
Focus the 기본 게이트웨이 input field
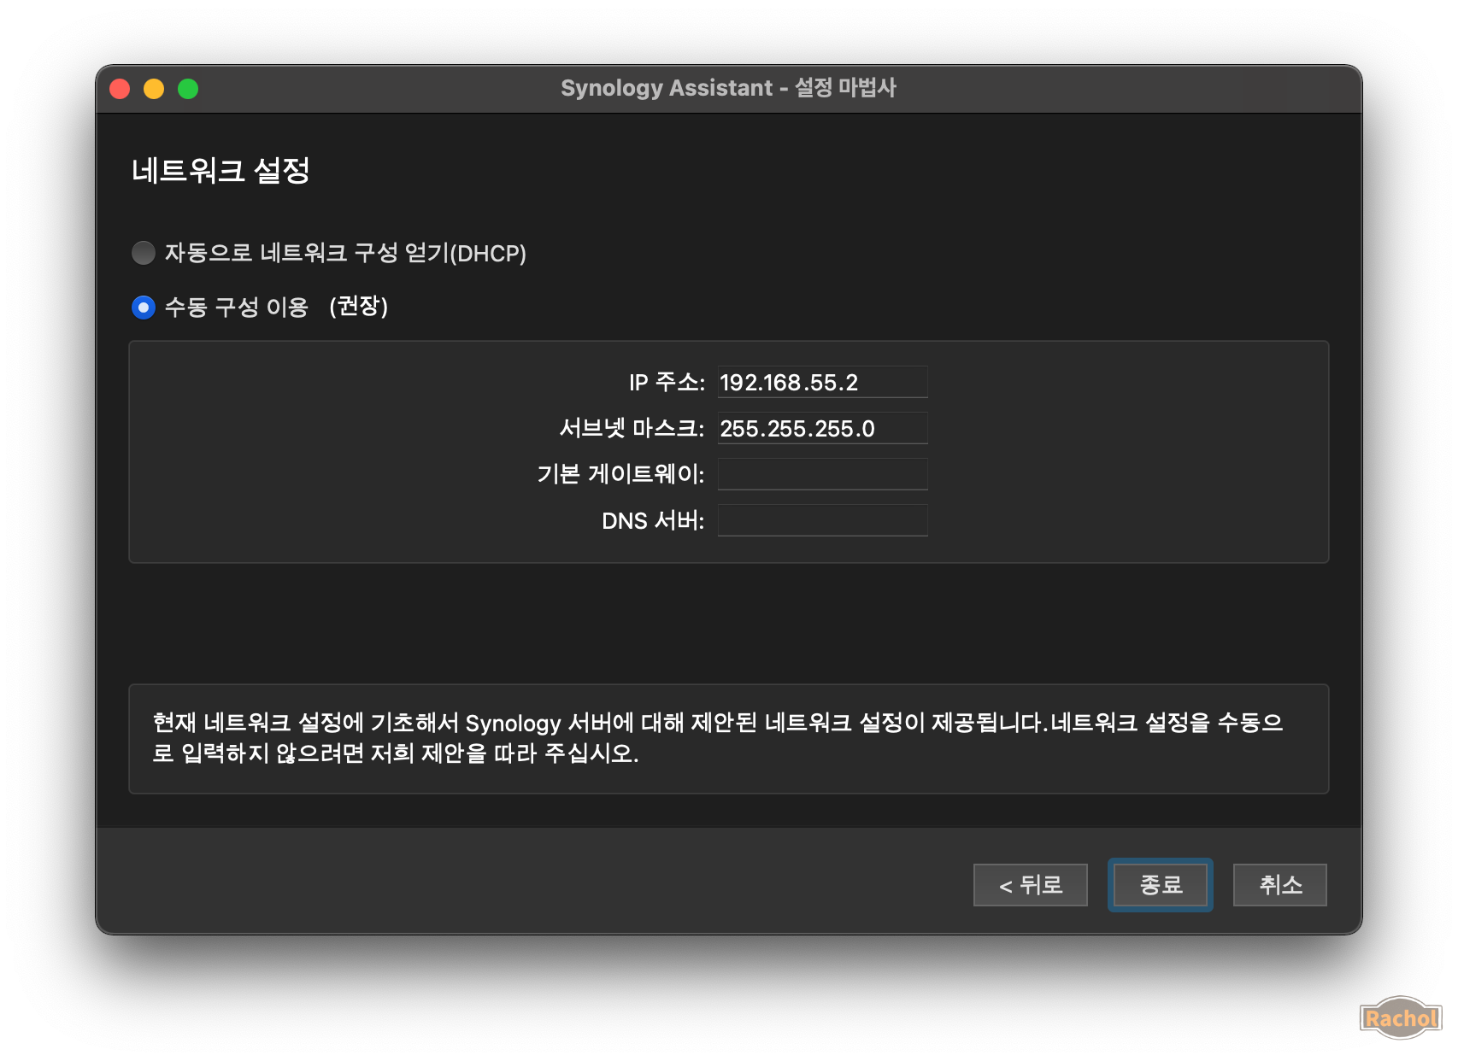coord(822,474)
